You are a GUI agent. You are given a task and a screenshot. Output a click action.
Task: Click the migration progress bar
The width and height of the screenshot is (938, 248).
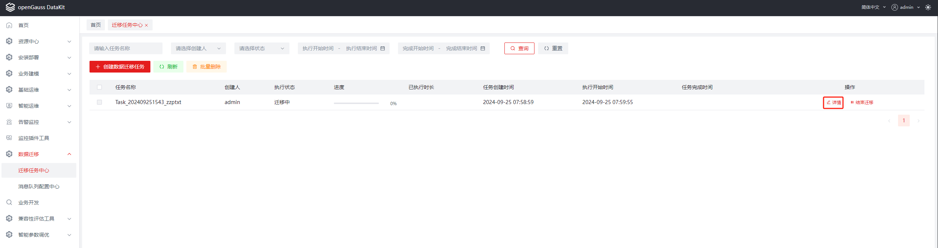tap(356, 103)
